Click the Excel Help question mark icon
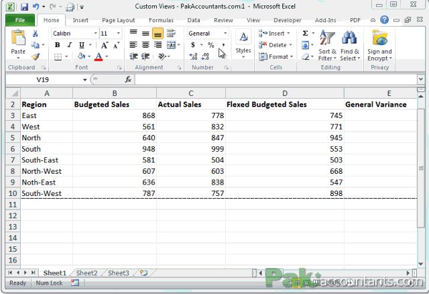429x294 pixels. coord(384,19)
